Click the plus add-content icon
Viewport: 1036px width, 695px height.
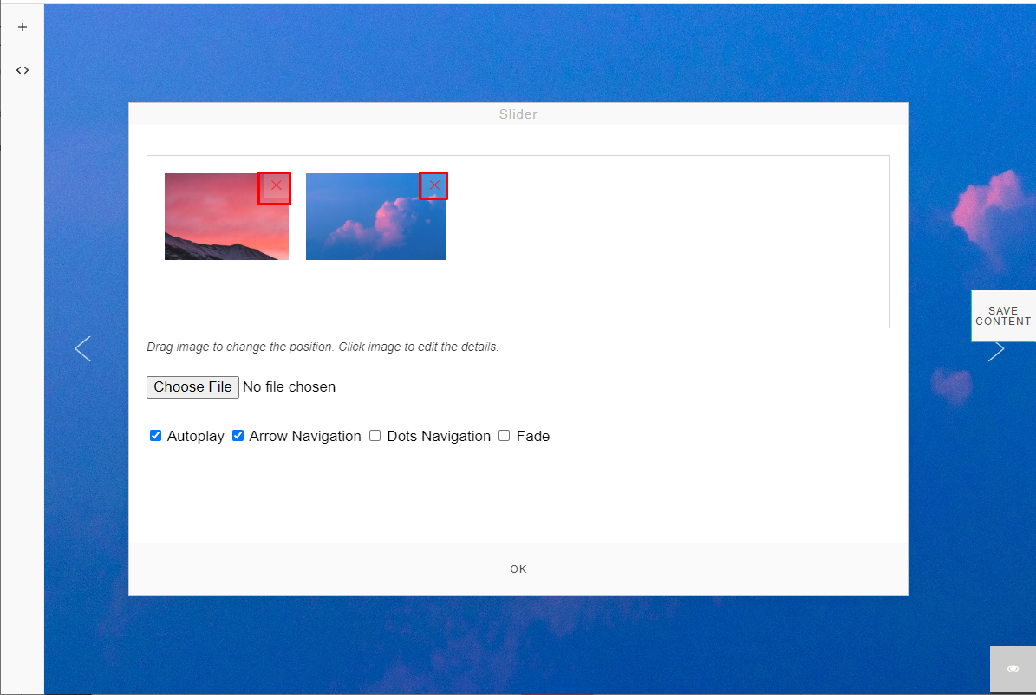click(x=23, y=27)
